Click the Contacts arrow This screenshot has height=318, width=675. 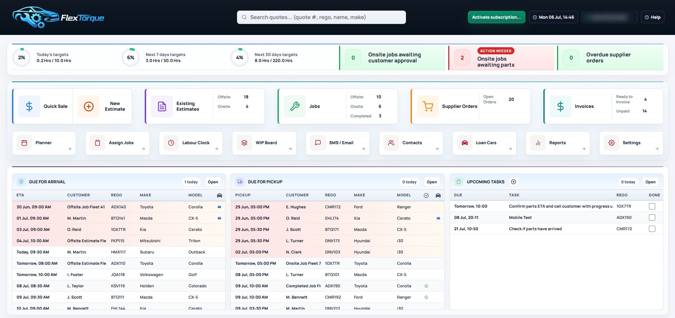[437, 149]
